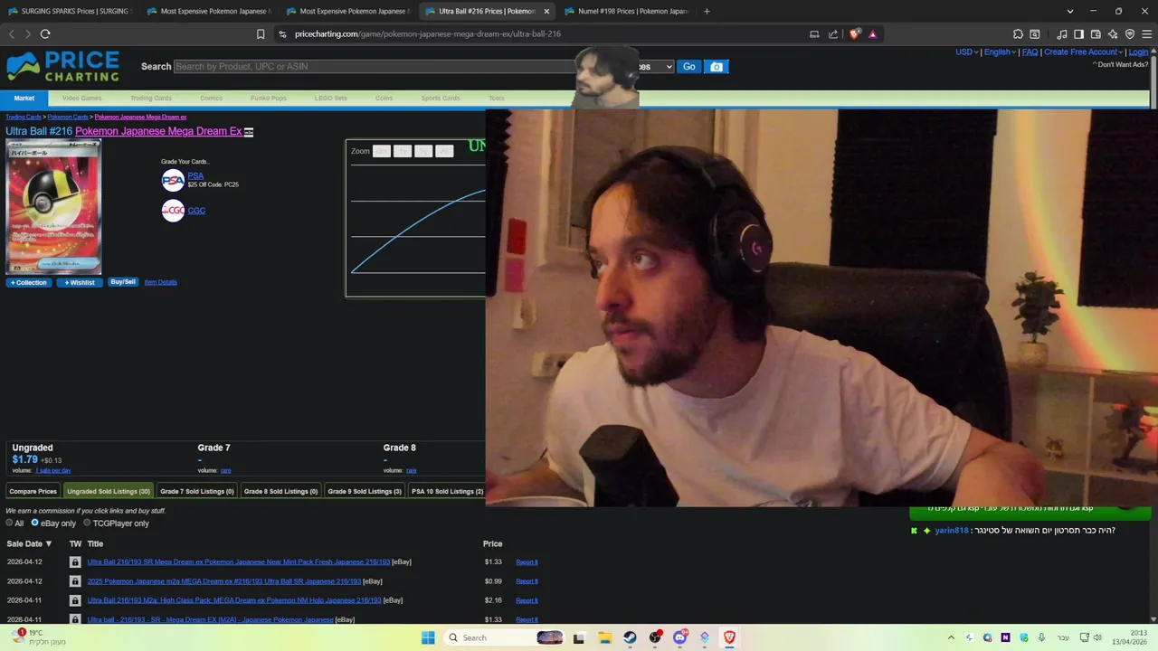Select the TCGPlayer only radio button
The width and height of the screenshot is (1158, 651).
tap(87, 523)
